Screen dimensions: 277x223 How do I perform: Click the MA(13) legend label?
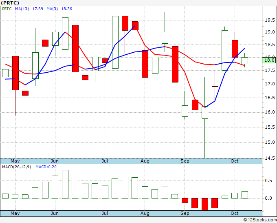pos(22,9)
